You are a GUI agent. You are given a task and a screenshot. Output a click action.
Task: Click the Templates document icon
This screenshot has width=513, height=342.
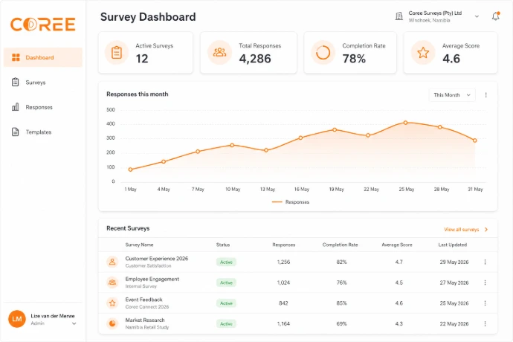click(15, 132)
